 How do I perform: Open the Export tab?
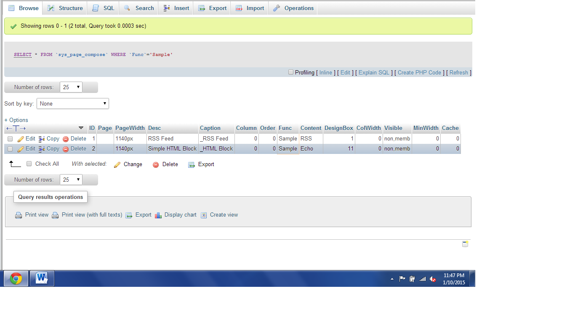point(212,8)
